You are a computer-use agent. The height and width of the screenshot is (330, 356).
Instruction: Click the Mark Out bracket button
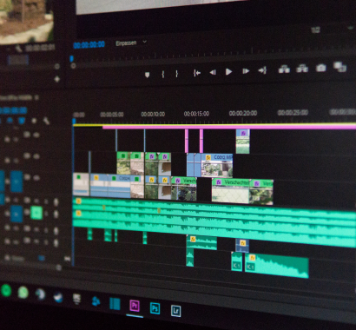pyautogui.click(x=176, y=74)
